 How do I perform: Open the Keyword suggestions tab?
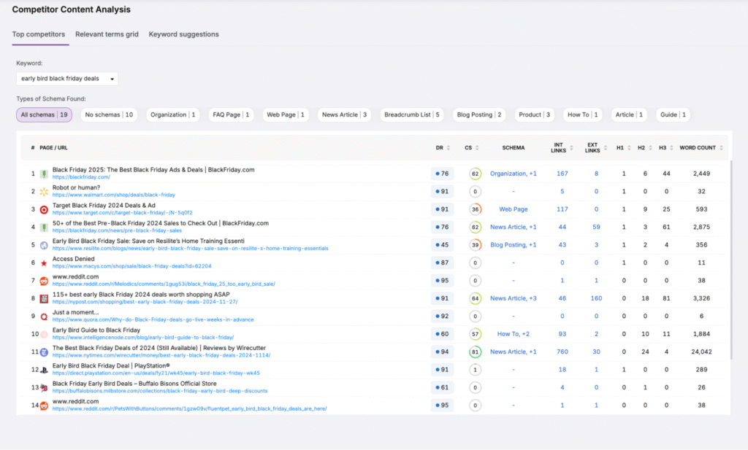click(183, 34)
